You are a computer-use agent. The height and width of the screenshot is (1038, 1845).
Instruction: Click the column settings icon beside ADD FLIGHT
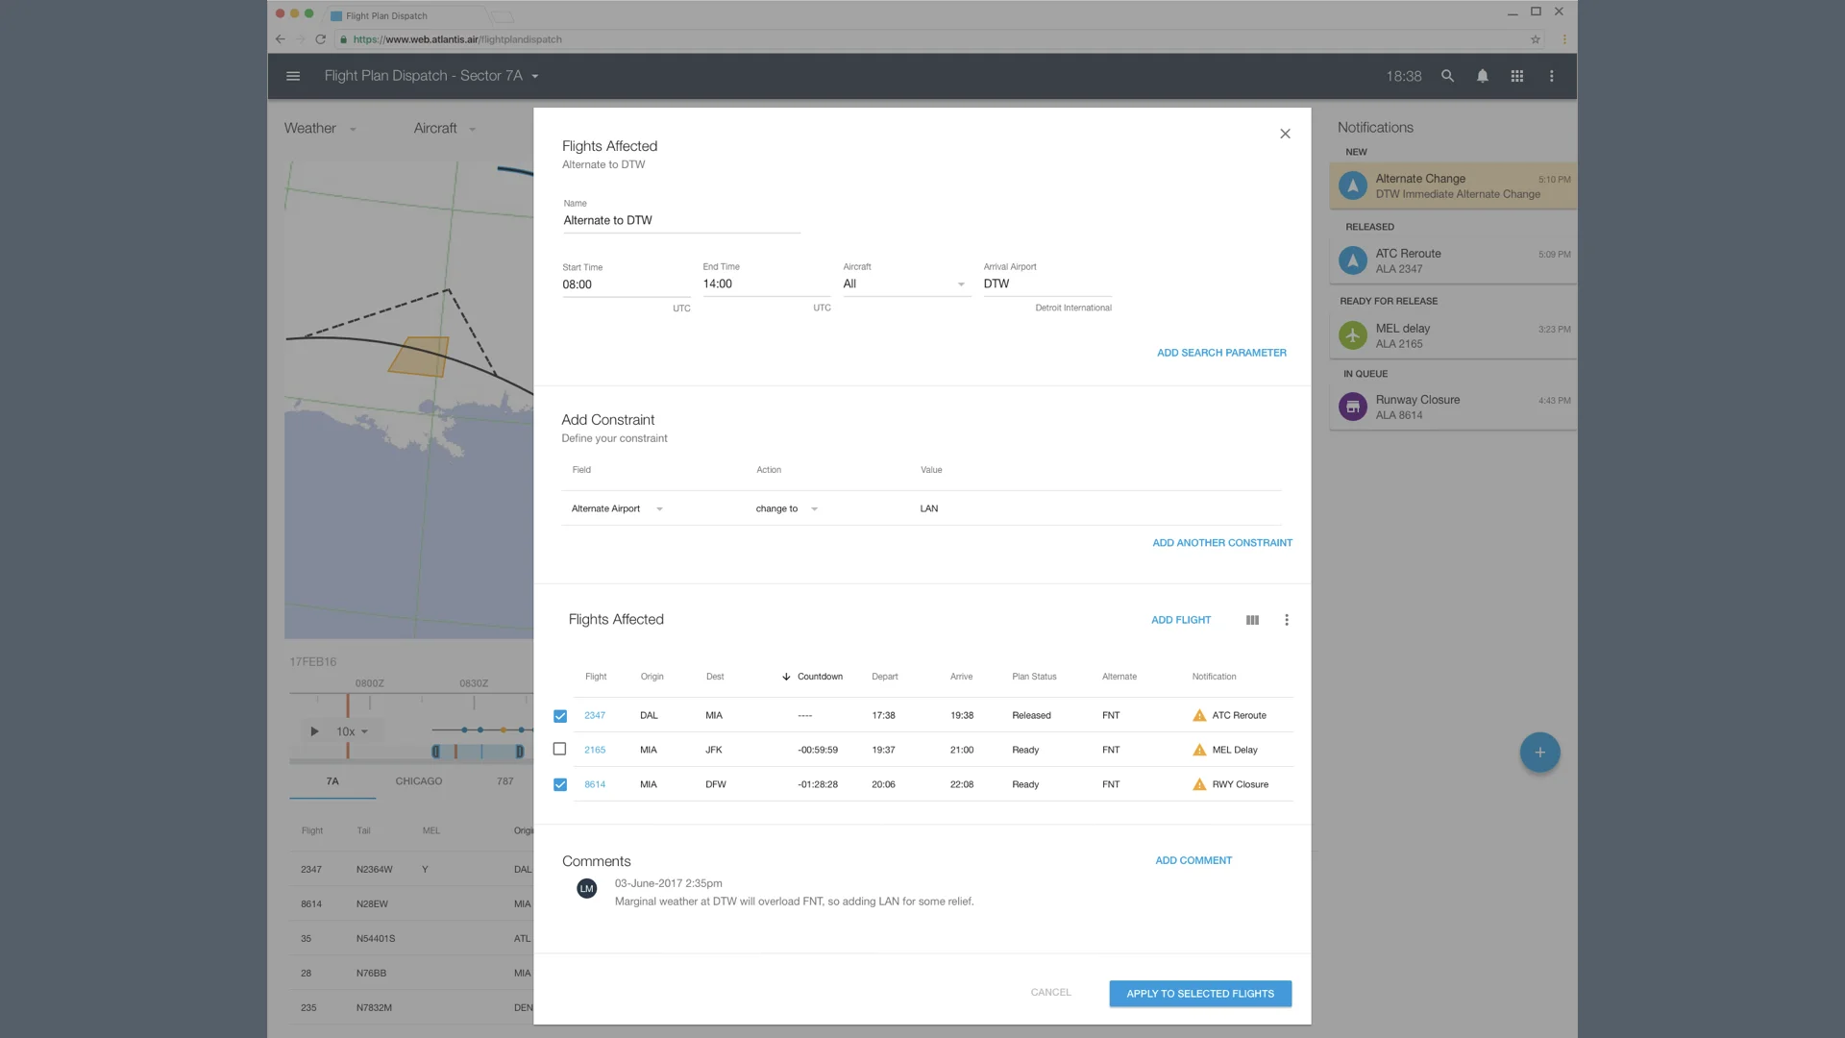(x=1252, y=620)
